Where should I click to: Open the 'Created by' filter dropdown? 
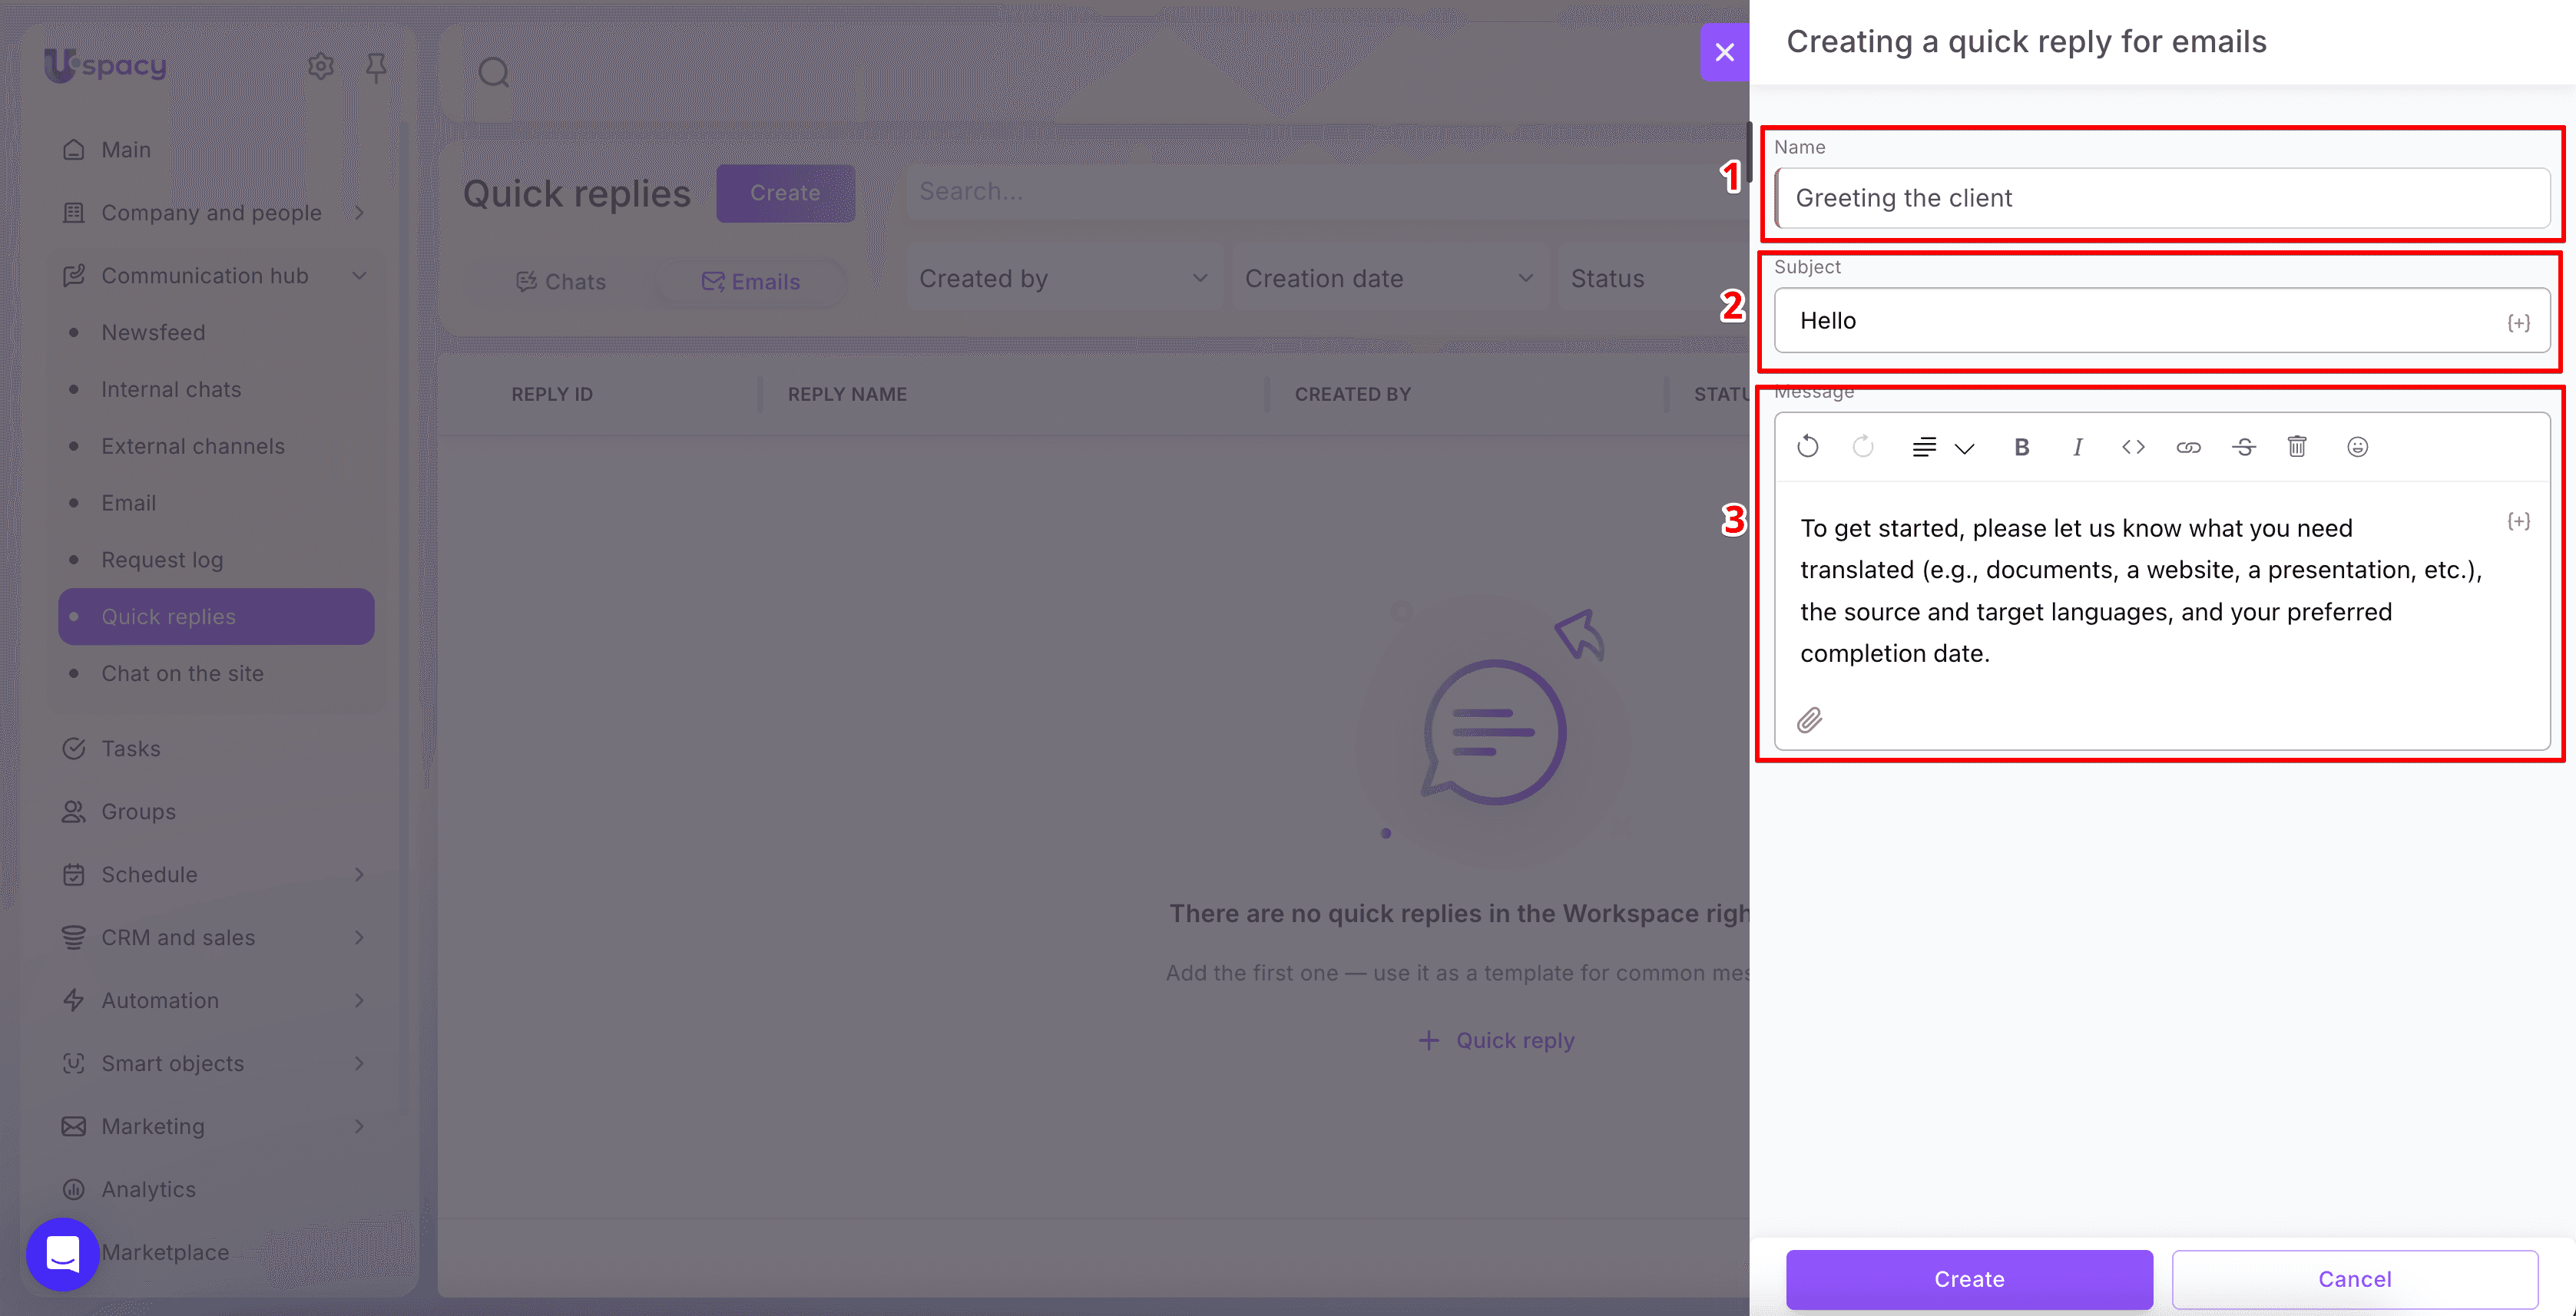coord(1064,278)
